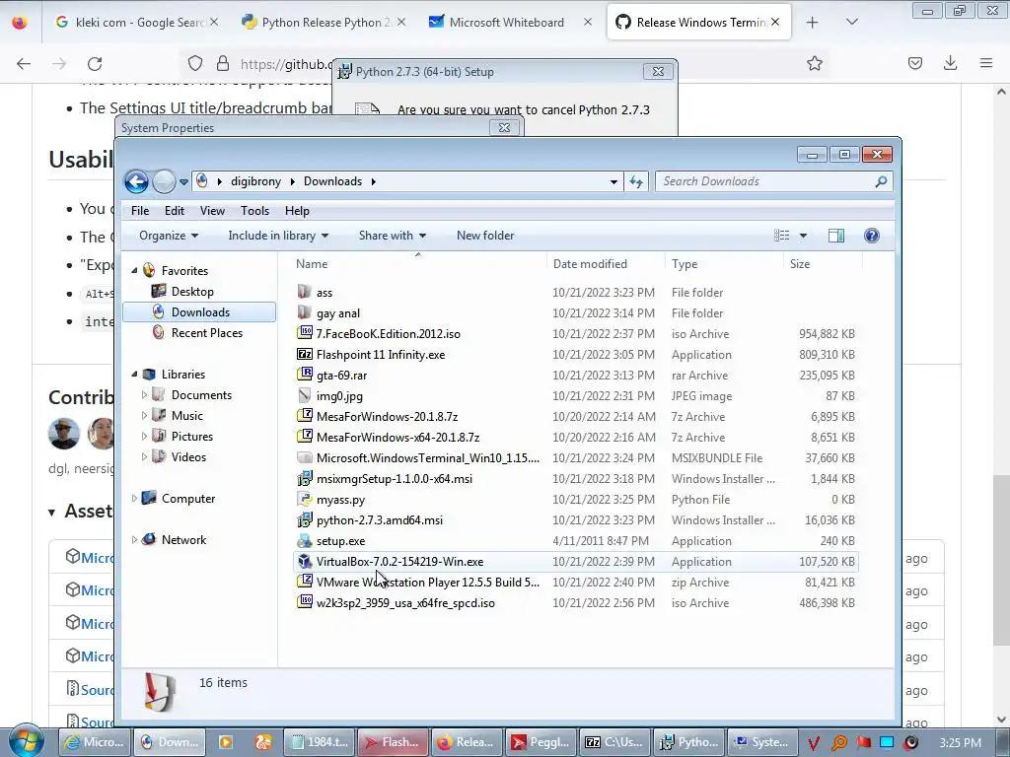Screen dimensions: 1010x757
Task: Expand the Computer tree node
Action: (x=134, y=498)
